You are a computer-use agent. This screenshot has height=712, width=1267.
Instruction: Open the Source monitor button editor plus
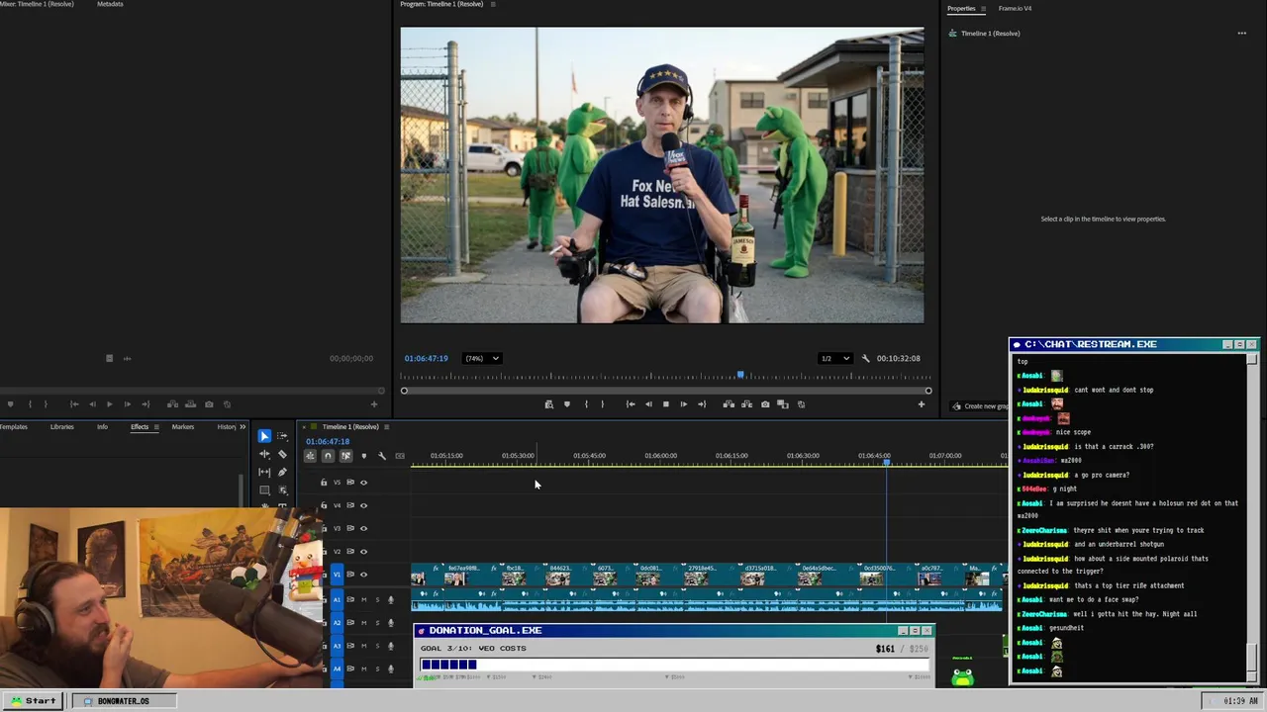(x=373, y=403)
